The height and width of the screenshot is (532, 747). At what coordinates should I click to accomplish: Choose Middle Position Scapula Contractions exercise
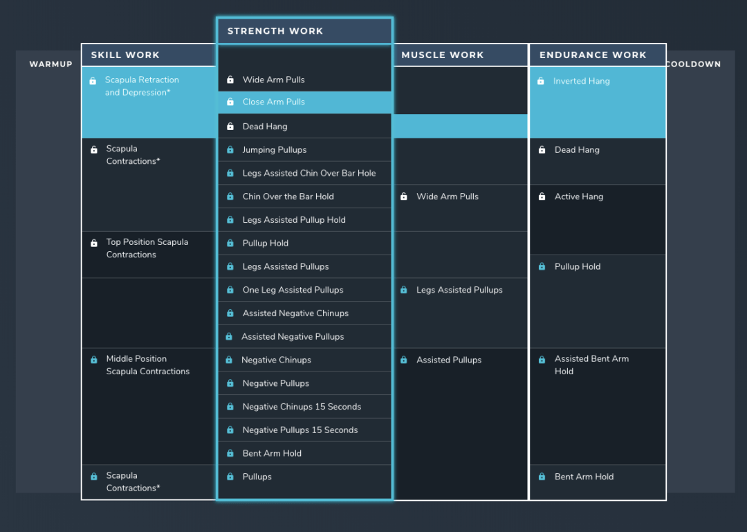tap(147, 365)
